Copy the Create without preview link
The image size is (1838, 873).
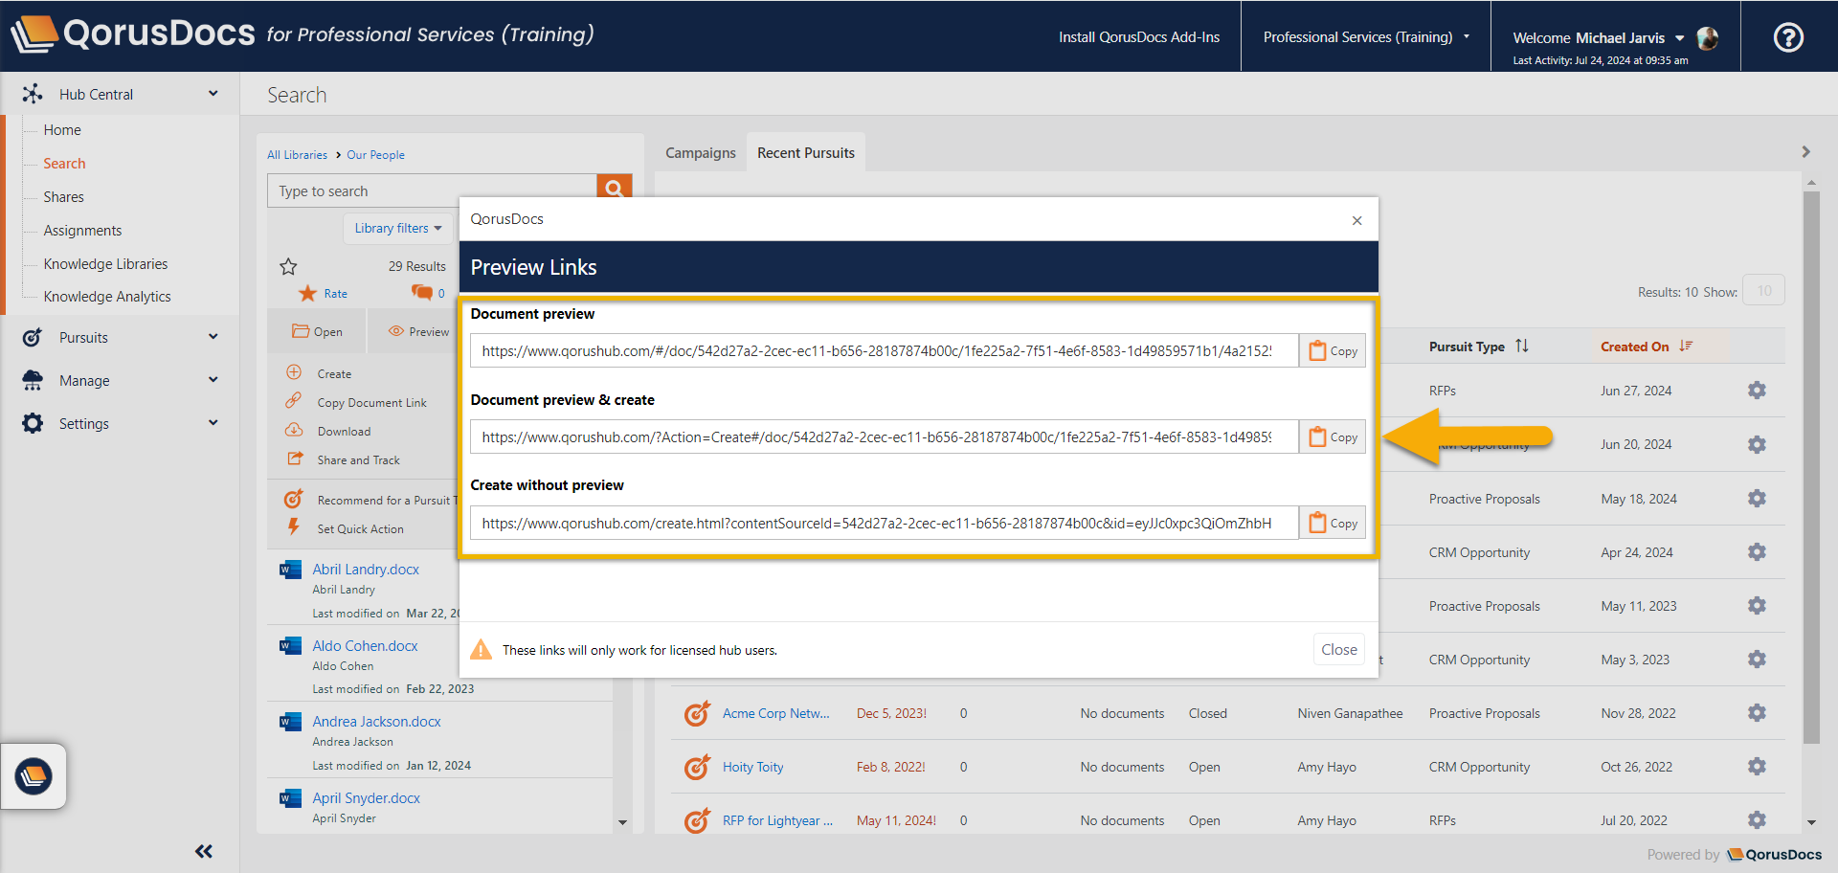[x=1333, y=523]
